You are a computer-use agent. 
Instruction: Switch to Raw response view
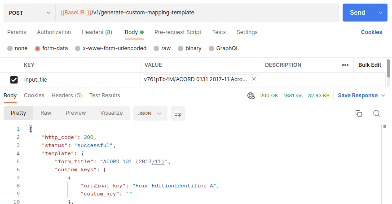pyautogui.click(x=46, y=113)
